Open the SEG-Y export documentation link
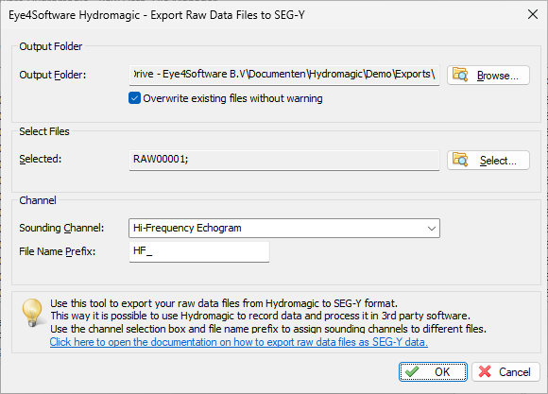This screenshot has height=394, width=548. point(239,342)
